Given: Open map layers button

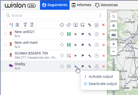Looking at the screenshot, I should coord(114,35).
